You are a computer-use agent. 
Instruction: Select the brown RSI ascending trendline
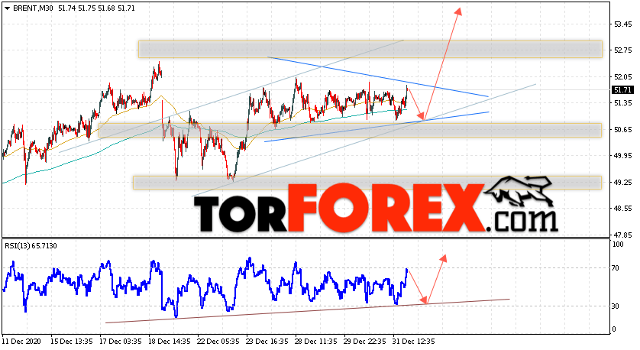[x=308, y=311]
